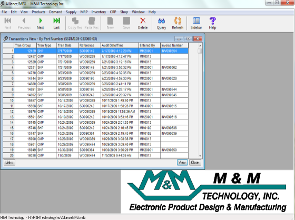Delete the current record
The height and width of the screenshot is (220, 295).
(x=143, y=23)
